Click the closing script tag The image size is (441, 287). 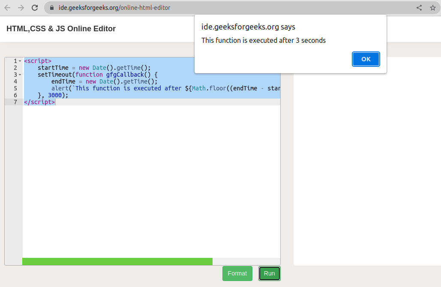(39, 102)
